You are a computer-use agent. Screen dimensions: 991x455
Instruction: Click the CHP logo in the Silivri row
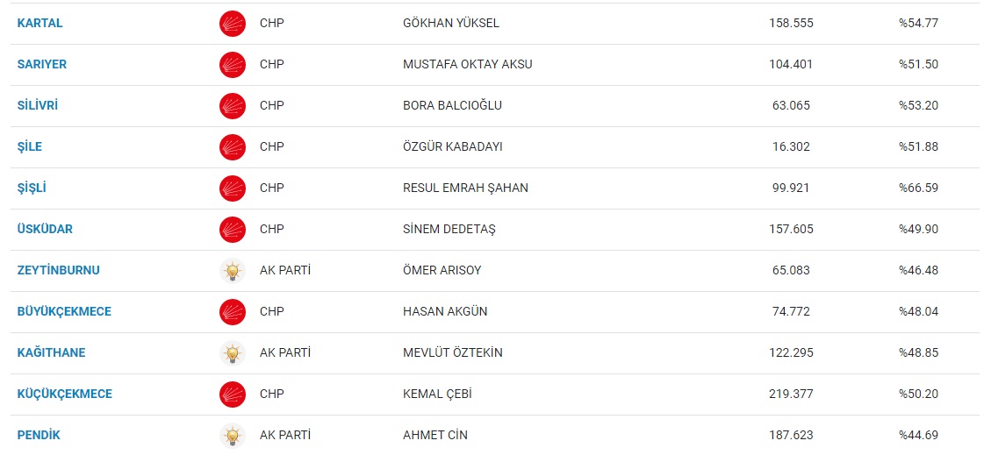click(232, 105)
